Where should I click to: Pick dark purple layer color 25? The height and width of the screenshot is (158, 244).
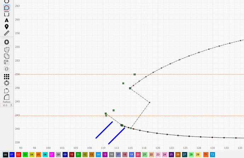(171, 154)
